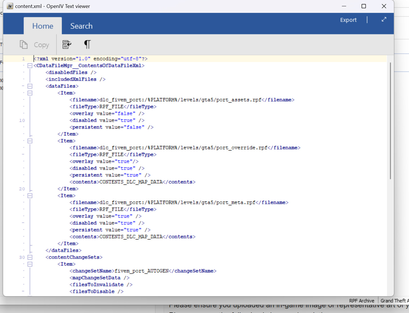The width and height of the screenshot is (409, 313).
Task: Click the filesToDisable tag line
Action: tap(97, 291)
